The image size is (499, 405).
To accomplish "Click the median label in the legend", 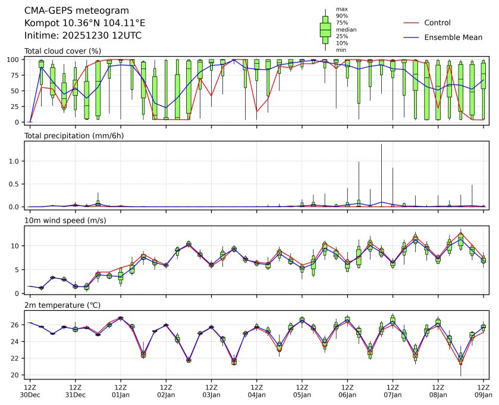I will click(x=344, y=30).
